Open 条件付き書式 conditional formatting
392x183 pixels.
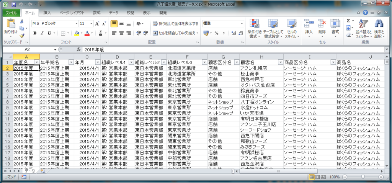[255, 29]
